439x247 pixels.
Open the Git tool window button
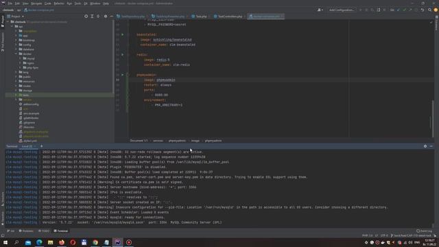pyautogui.click(x=11, y=231)
